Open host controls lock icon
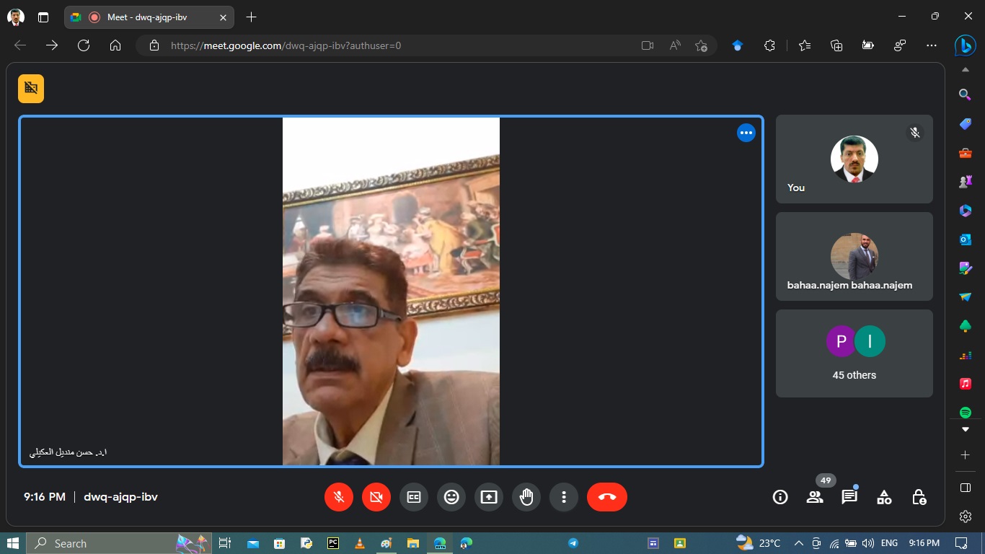This screenshot has width=985, height=554. (919, 497)
